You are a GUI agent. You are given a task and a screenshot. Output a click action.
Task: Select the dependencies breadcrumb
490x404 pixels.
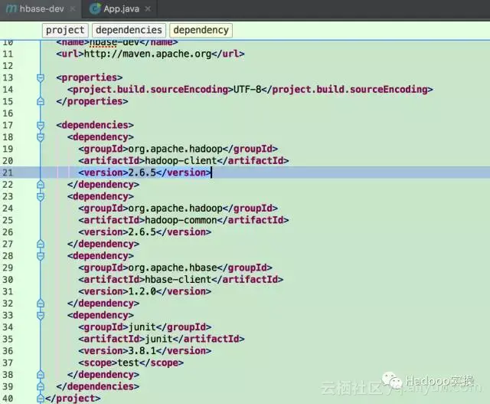129,30
